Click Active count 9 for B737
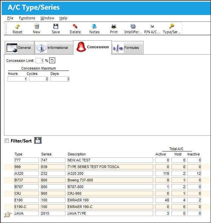211x223 pixels. [x=162, y=180]
